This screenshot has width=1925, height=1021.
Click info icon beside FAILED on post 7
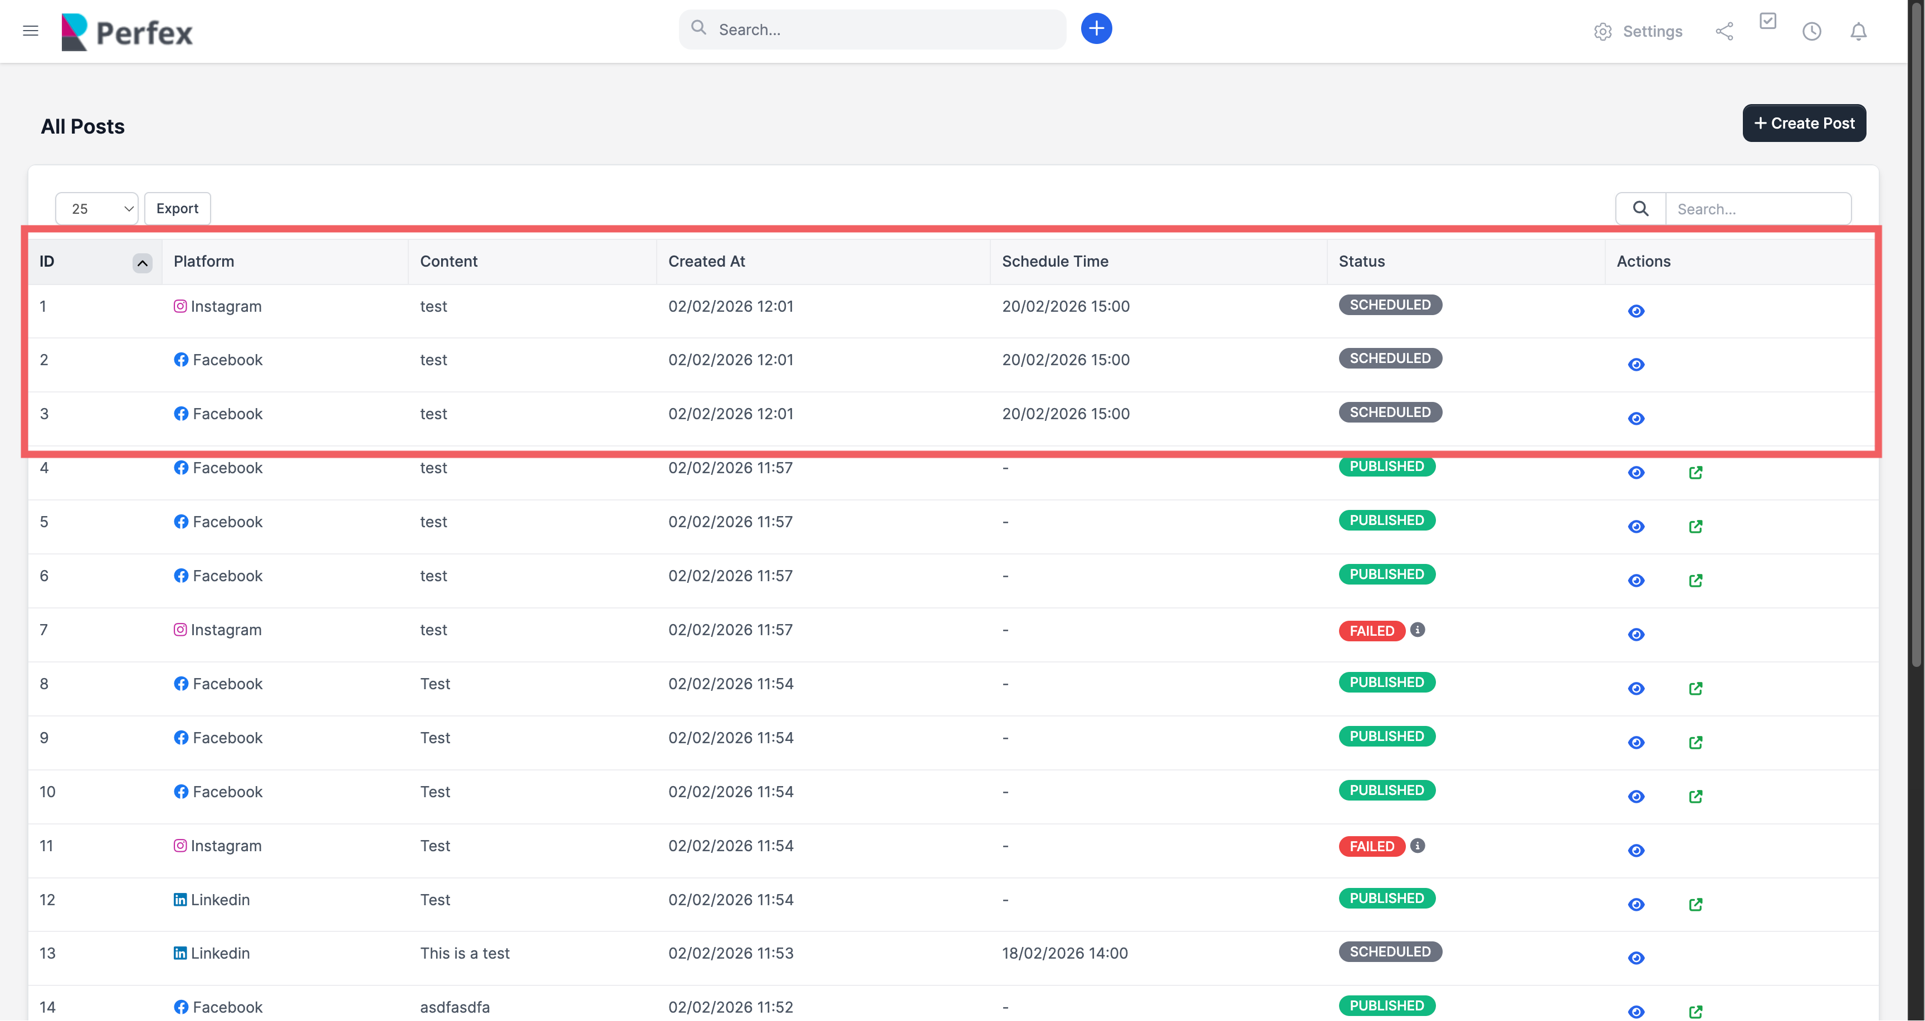pyautogui.click(x=1417, y=630)
